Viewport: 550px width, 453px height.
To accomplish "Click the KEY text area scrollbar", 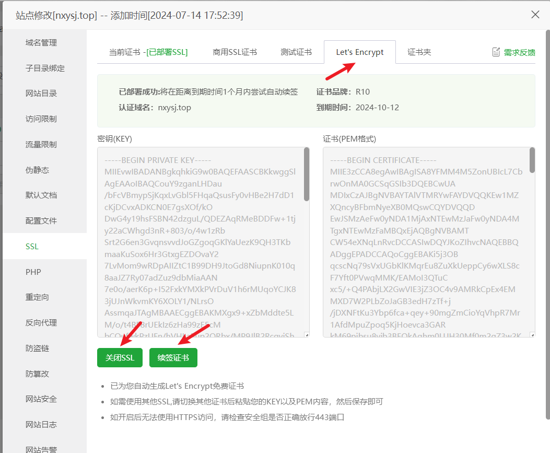I will coord(307,175).
